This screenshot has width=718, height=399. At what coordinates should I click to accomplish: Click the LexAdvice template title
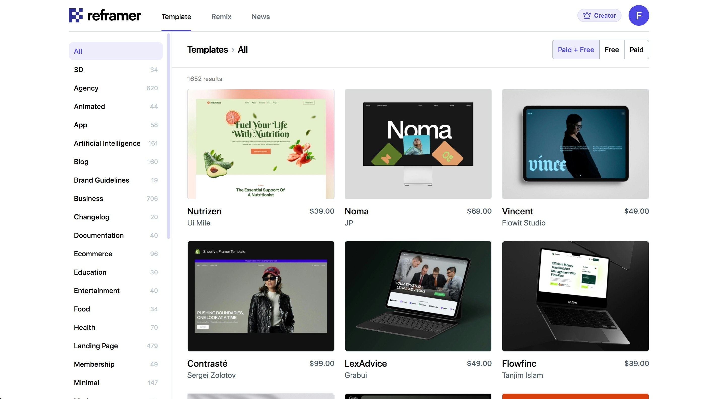click(366, 364)
